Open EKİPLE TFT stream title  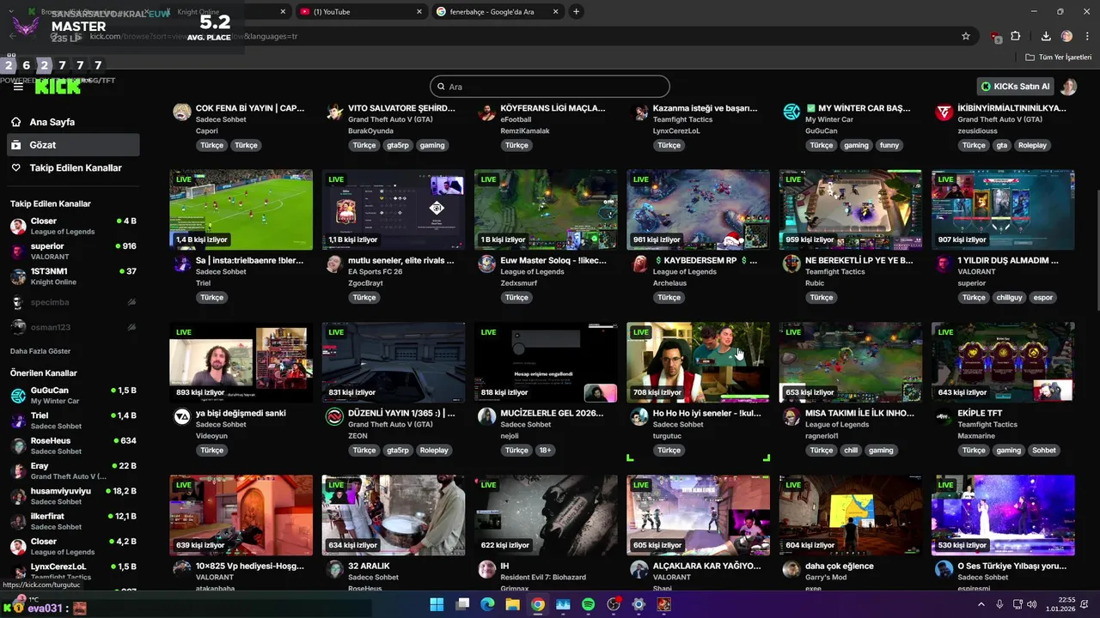tap(980, 414)
